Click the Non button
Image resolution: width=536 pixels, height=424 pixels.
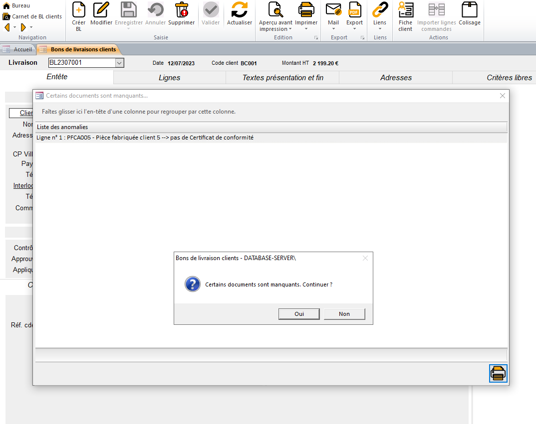(x=344, y=314)
